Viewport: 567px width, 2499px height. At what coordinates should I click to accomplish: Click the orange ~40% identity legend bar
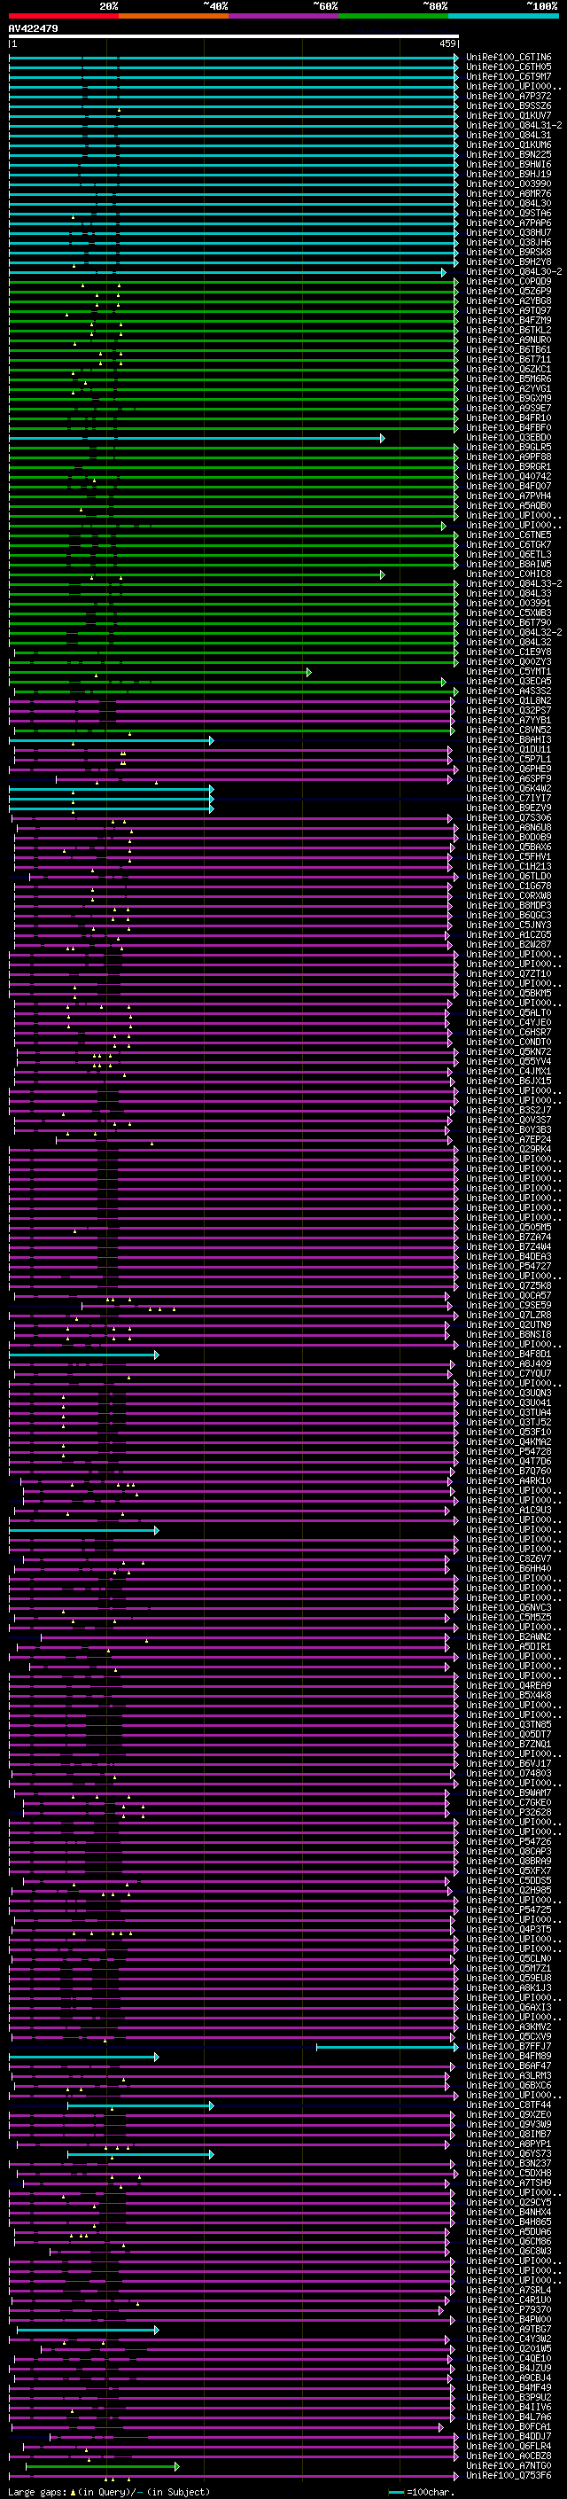174,17
